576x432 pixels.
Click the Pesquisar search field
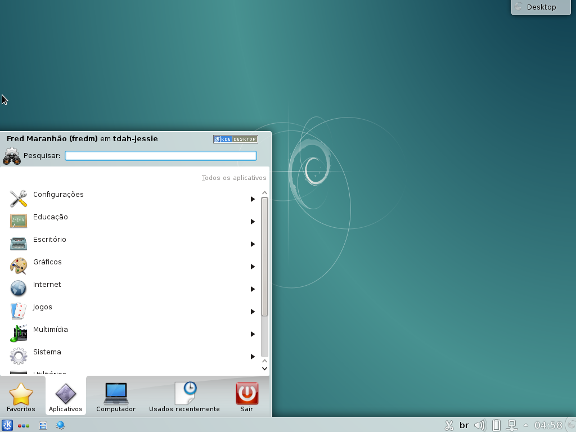161,156
